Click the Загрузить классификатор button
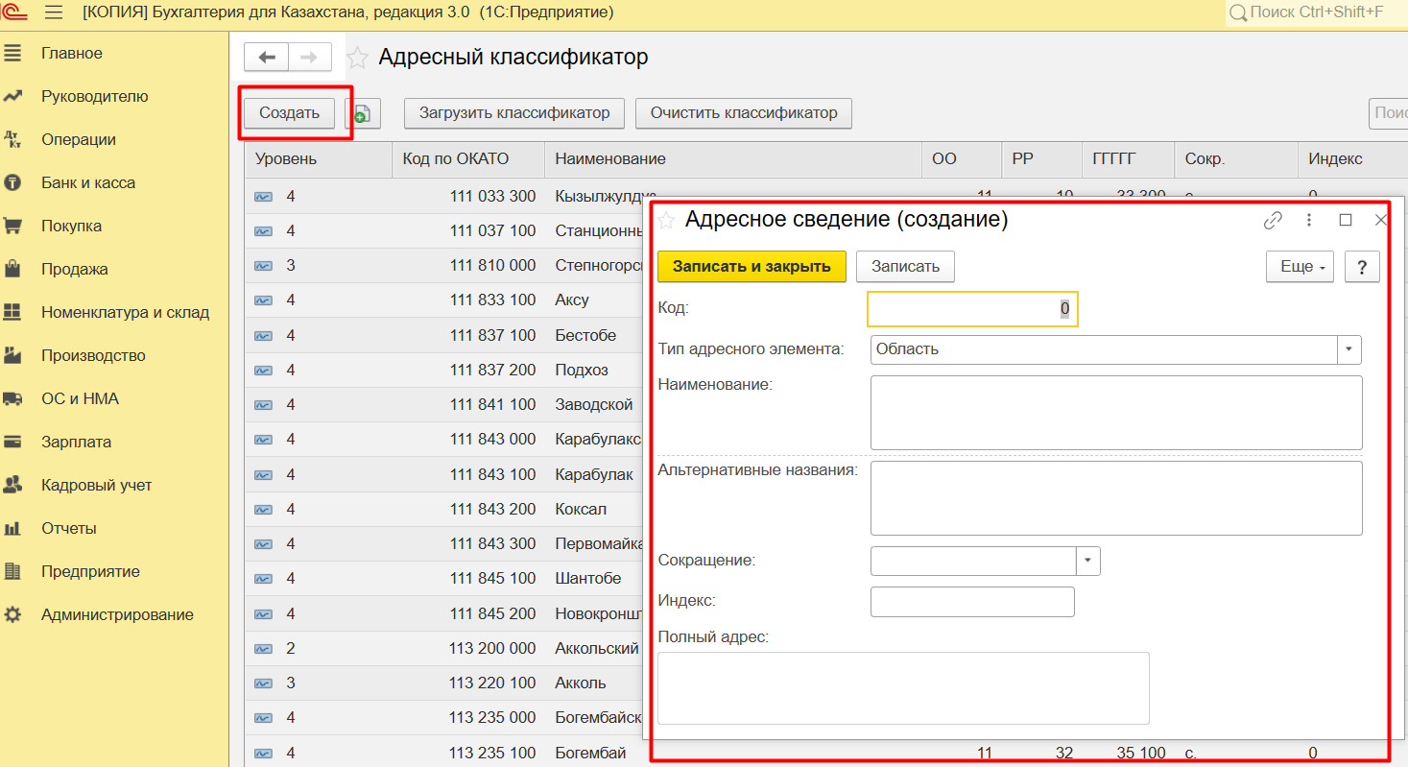The image size is (1408, 767). 513,113
